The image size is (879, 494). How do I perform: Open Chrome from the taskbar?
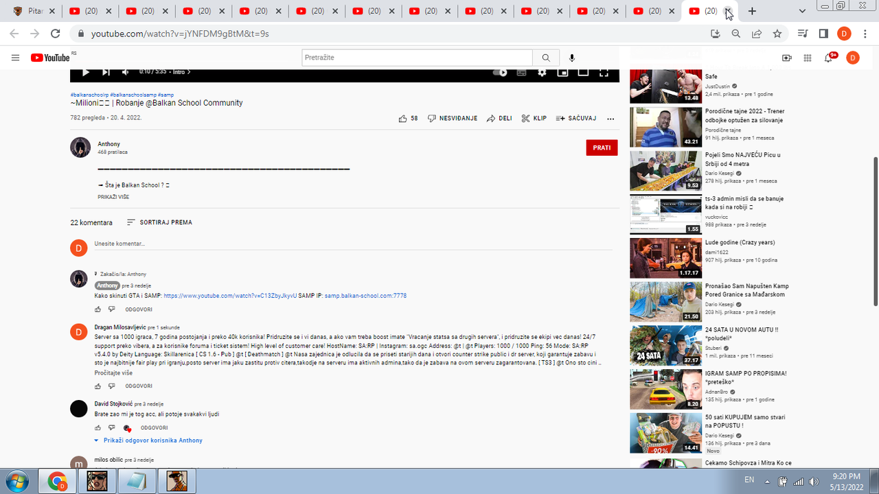point(57,480)
